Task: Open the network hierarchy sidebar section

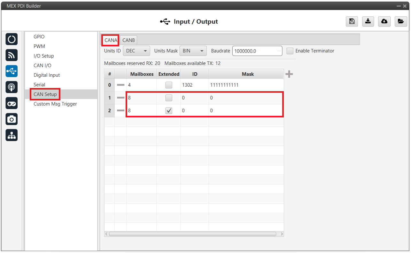Action: tap(12, 135)
